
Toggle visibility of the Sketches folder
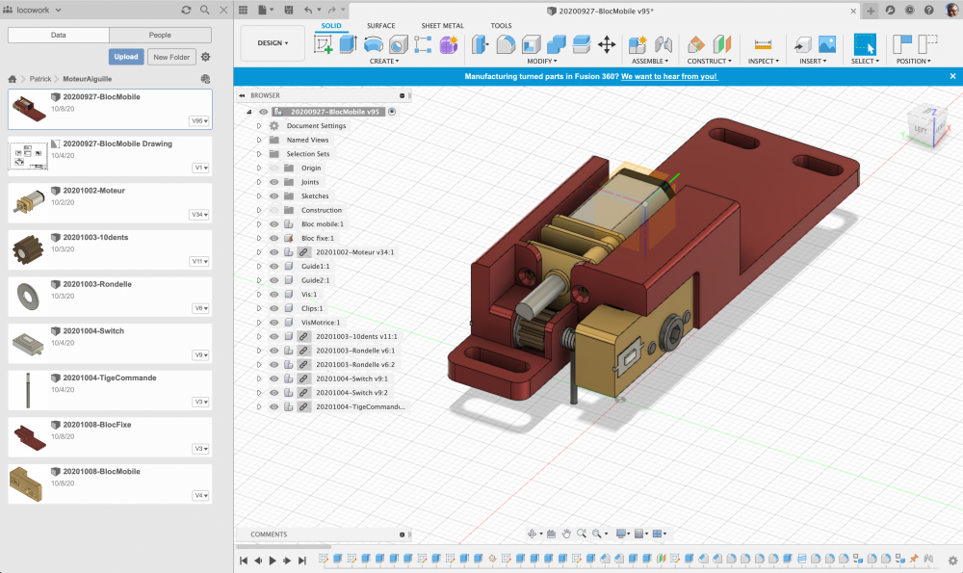(x=274, y=195)
